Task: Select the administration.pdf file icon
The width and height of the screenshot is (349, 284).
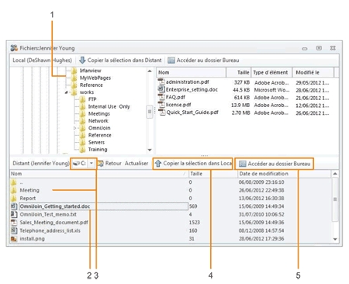Action: tap(161, 81)
